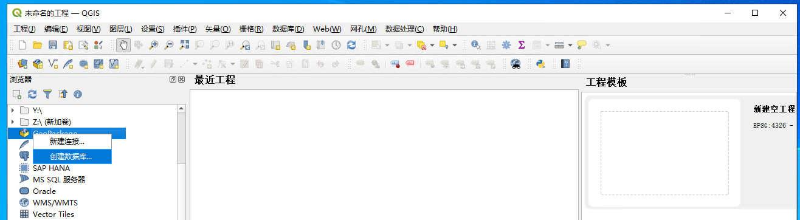Click the Zoom Full extent icon
The width and height of the screenshot is (800, 220).
pyautogui.click(x=184, y=45)
